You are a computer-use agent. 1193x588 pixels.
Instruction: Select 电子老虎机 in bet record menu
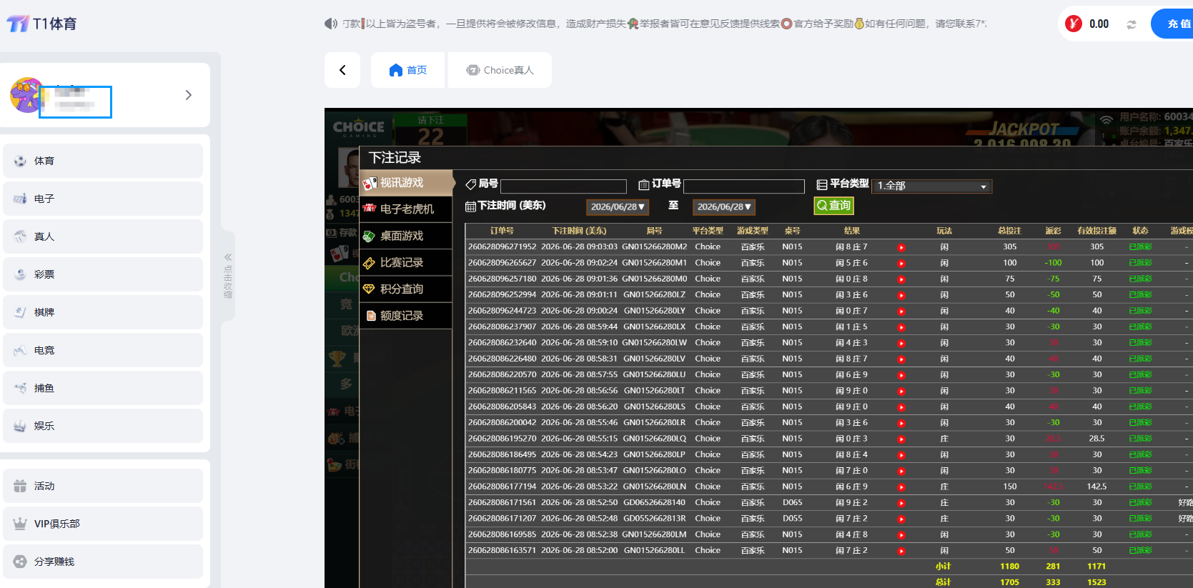coord(406,209)
